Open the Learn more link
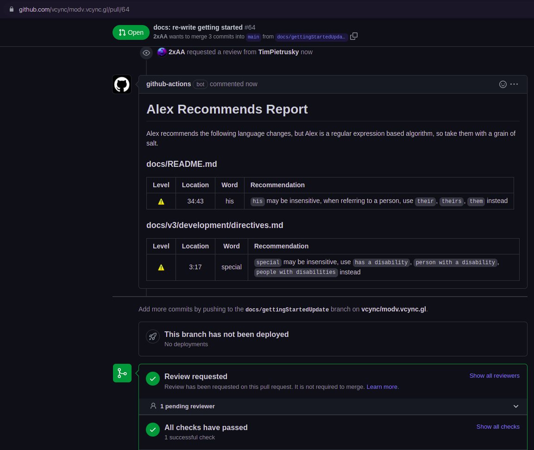Screen dimensions: 534x450 pos(382,387)
